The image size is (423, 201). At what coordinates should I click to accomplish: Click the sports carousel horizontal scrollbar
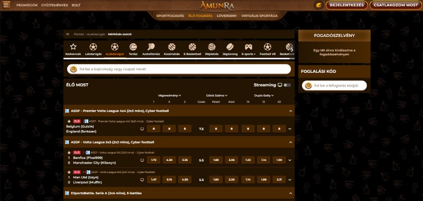coord(179,59)
